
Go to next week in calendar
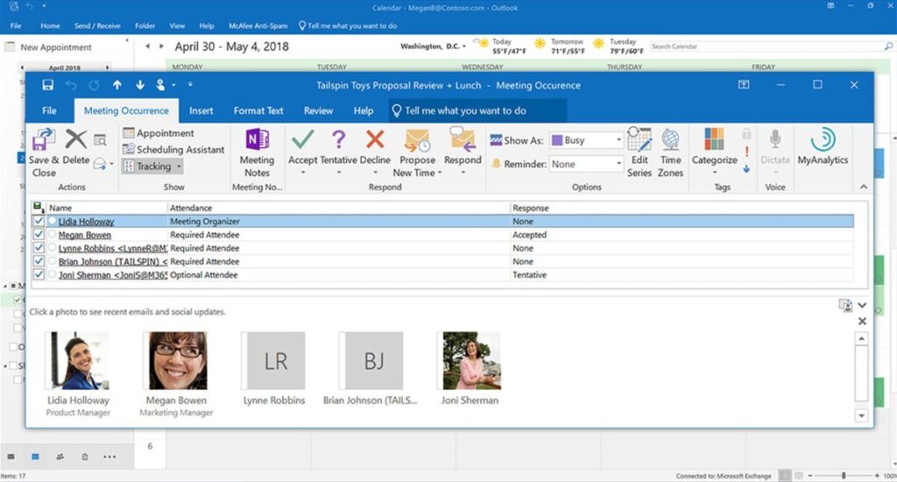click(x=161, y=46)
